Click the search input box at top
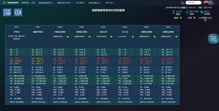Viewport: 219px width, 111px height. click(193, 3)
